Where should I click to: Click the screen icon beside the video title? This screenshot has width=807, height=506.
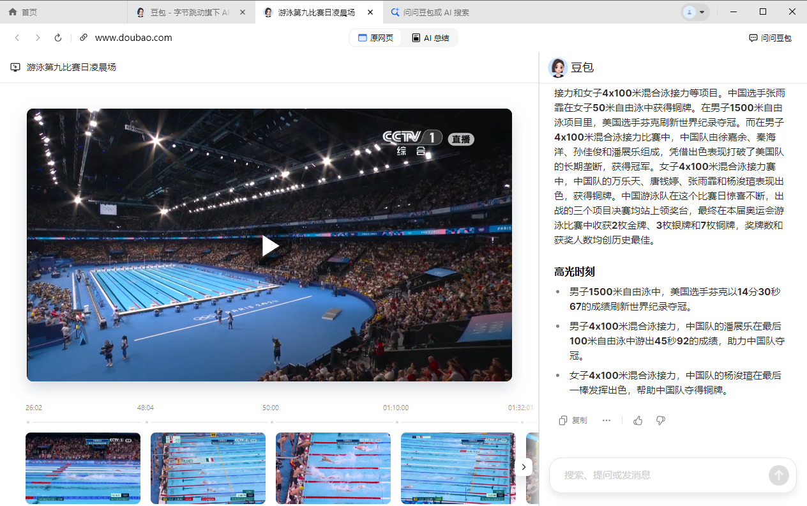[x=15, y=67]
